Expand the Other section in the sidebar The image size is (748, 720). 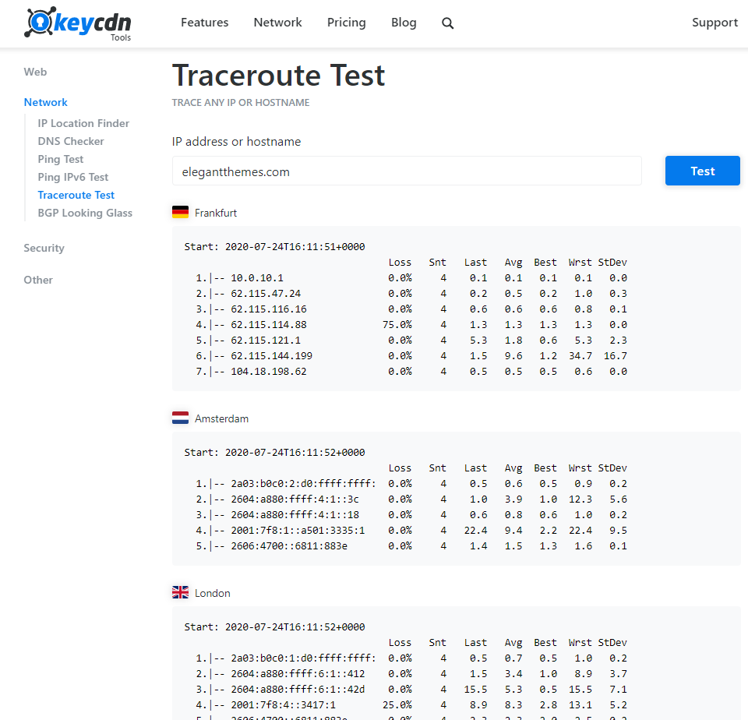[38, 280]
